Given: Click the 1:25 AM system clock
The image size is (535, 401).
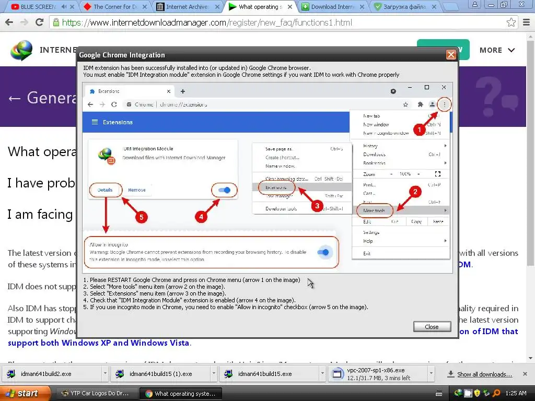Looking at the screenshot, I should click(x=516, y=393).
